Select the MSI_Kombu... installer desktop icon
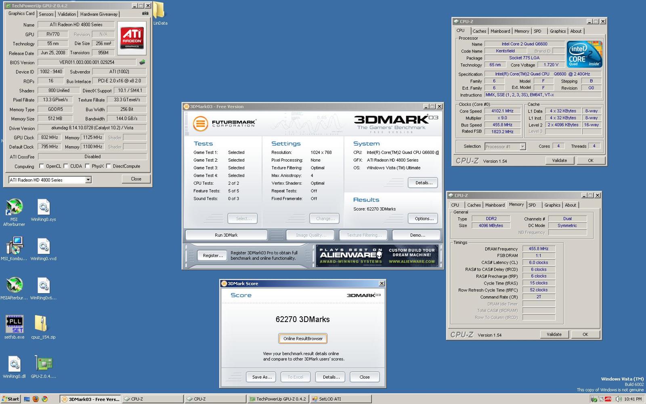646x404 pixels. point(14,249)
